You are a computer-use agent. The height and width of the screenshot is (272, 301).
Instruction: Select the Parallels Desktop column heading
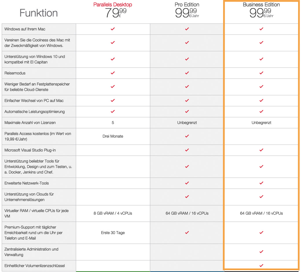coord(113,5)
